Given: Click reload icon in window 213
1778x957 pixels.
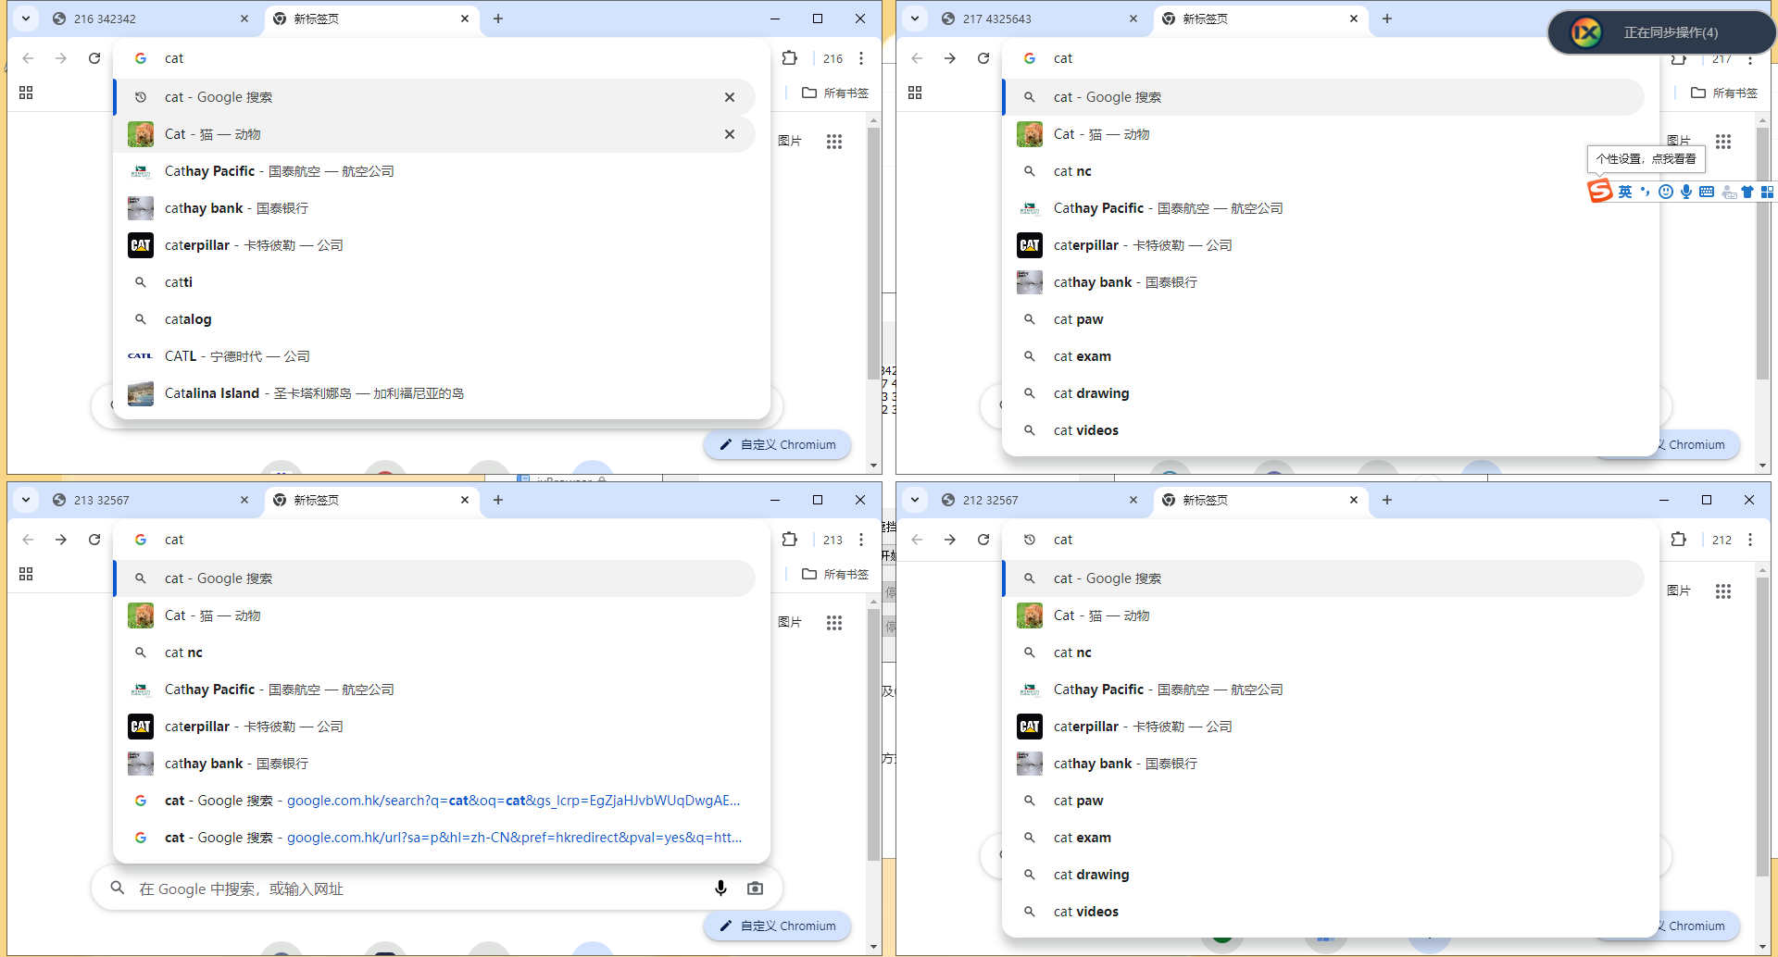Looking at the screenshot, I should 94,540.
